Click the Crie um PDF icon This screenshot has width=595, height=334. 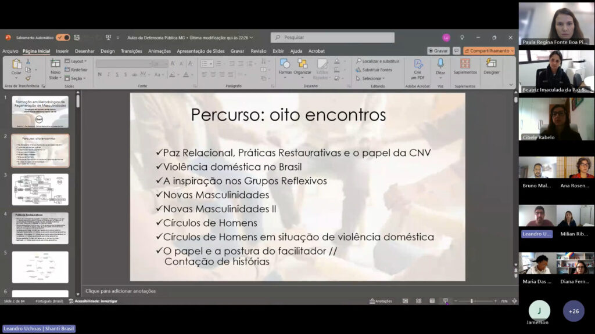(418, 64)
